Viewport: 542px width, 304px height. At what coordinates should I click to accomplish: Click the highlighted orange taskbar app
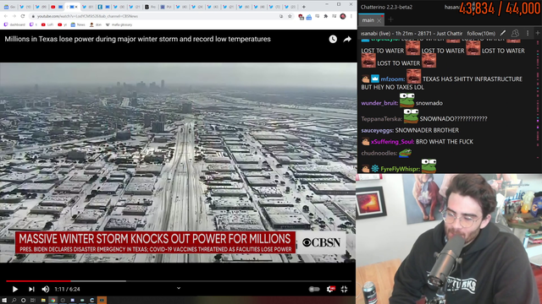tap(102, 301)
